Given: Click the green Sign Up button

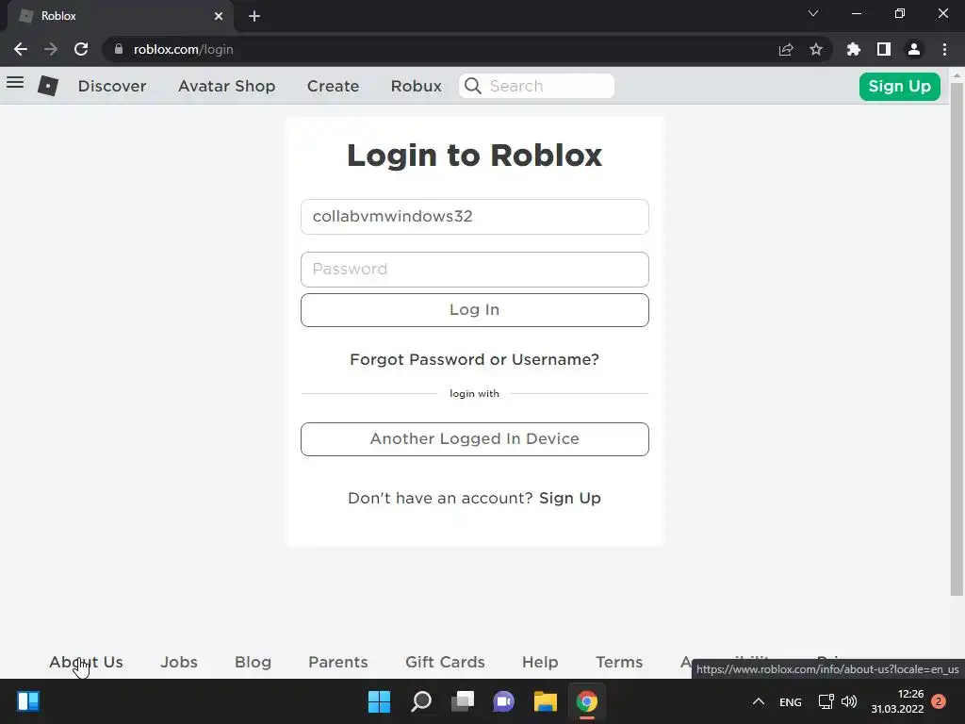Looking at the screenshot, I should [899, 86].
